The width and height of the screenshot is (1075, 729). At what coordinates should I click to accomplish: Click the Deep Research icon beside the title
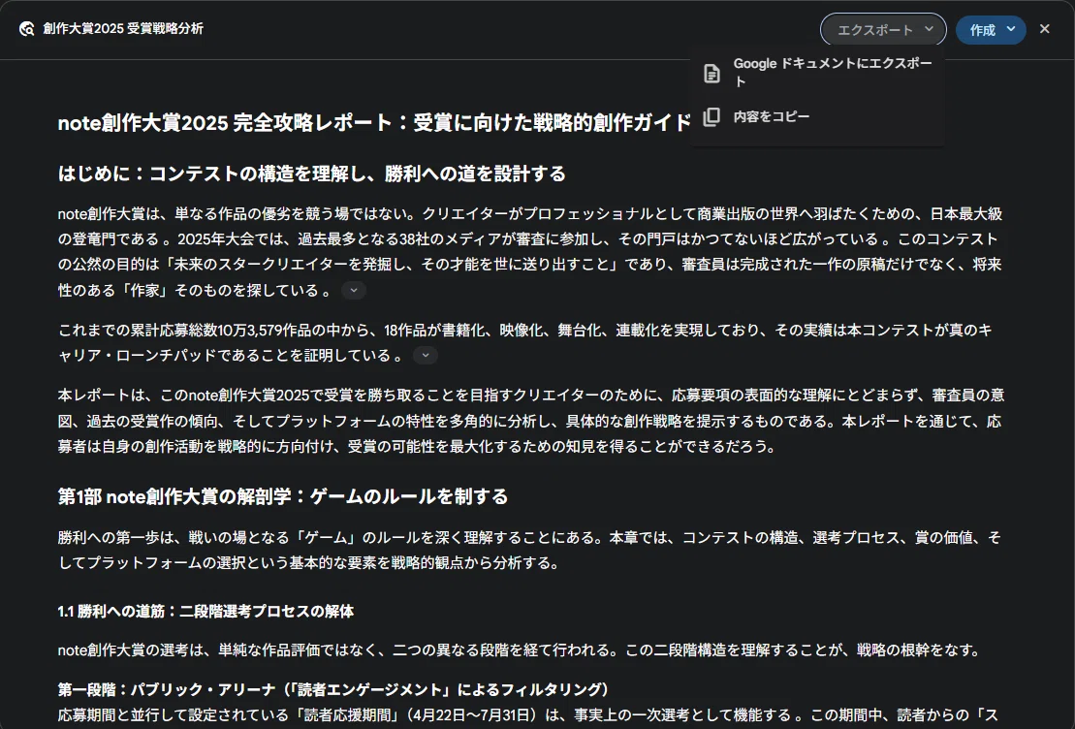point(27,29)
